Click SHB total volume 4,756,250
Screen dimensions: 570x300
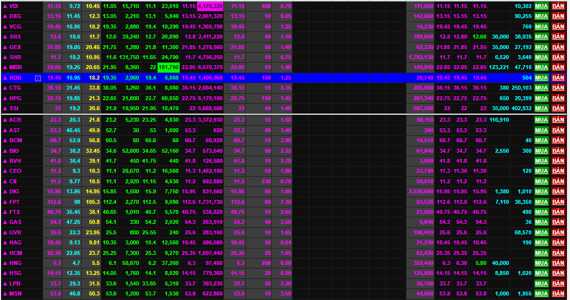(210, 57)
